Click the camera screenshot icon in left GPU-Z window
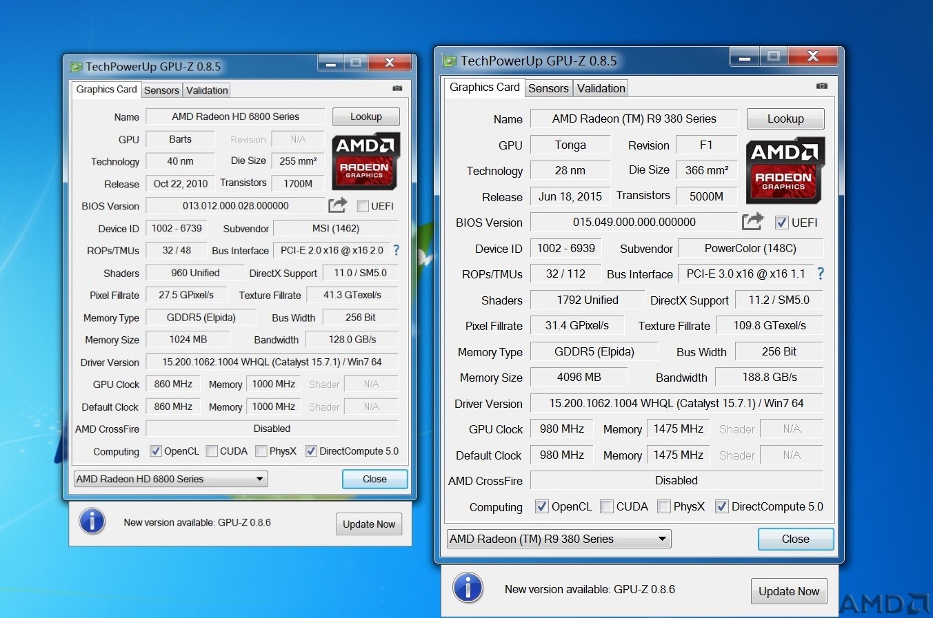This screenshot has height=618, width=933. click(x=397, y=88)
